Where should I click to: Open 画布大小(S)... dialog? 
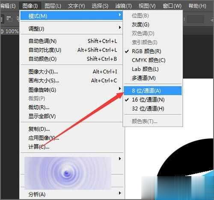[71, 81]
